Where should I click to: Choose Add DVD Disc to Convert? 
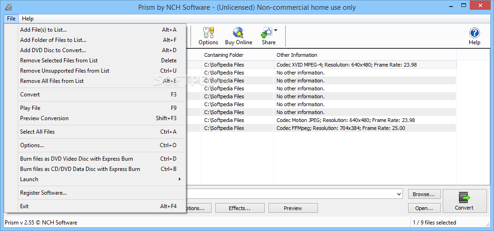(x=95, y=50)
